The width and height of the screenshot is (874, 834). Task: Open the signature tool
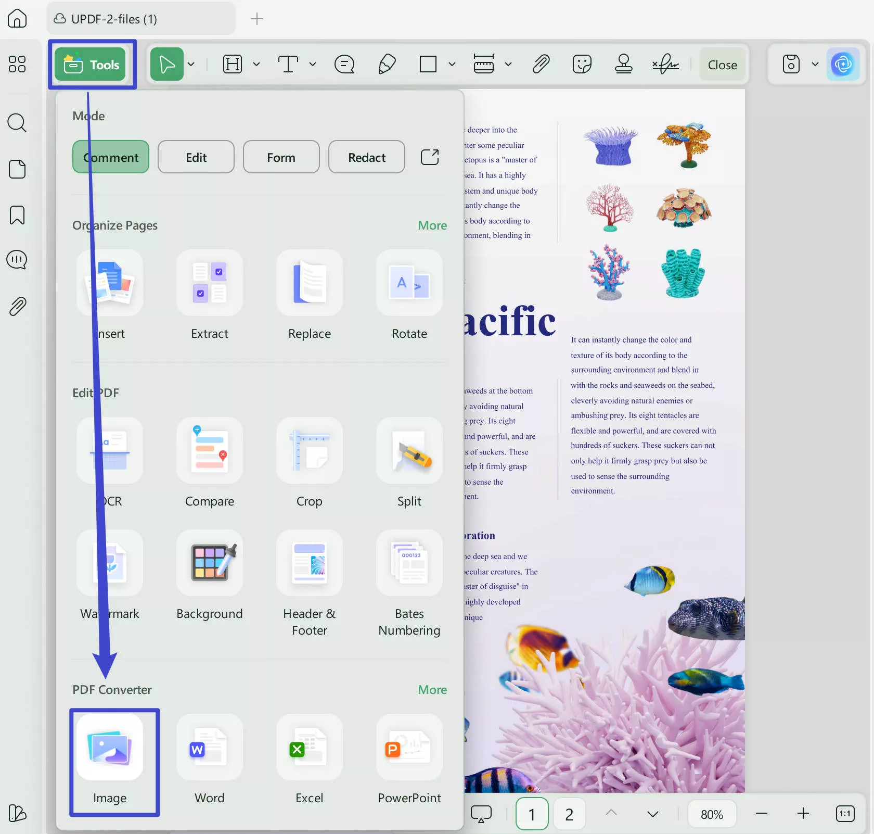coord(665,64)
